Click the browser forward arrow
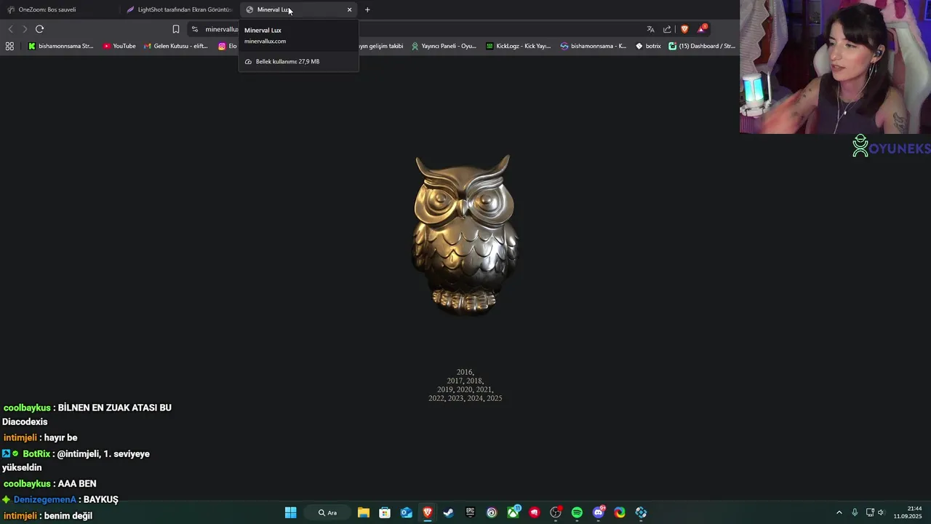 coord(25,29)
